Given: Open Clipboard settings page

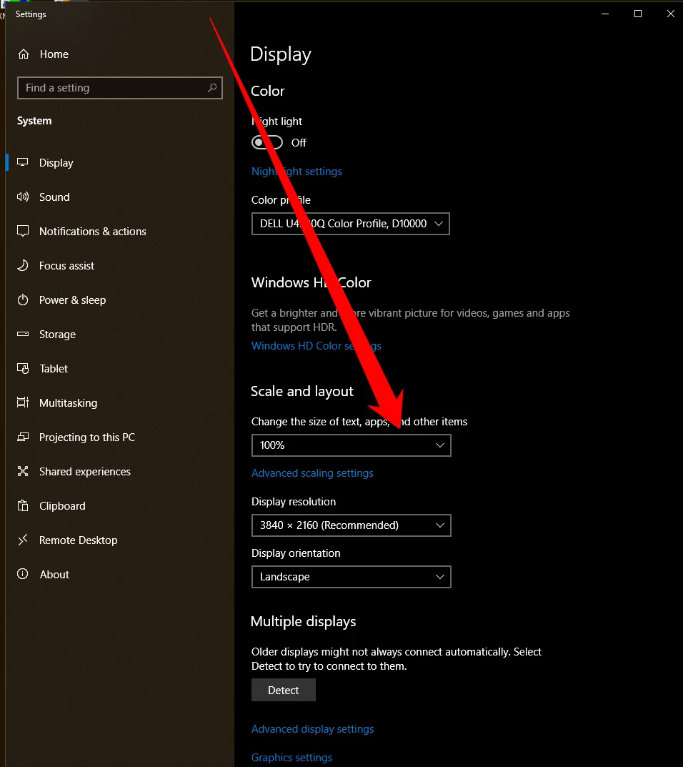Looking at the screenshot, I should click(62, 506).
